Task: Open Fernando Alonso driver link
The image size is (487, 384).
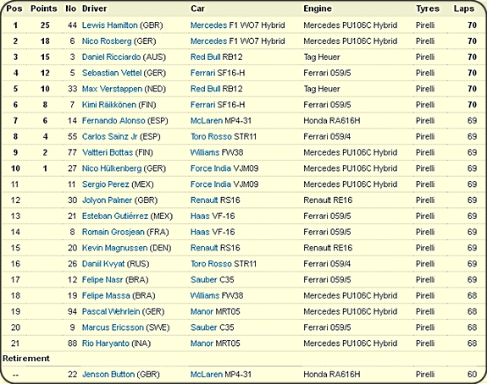Action: point(113,121)
